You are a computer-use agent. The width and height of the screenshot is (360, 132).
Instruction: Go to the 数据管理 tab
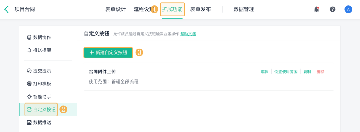click(x=244, y=9)
